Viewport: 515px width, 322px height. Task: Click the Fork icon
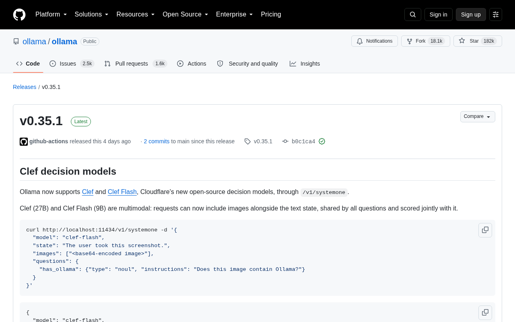[410, 41]
